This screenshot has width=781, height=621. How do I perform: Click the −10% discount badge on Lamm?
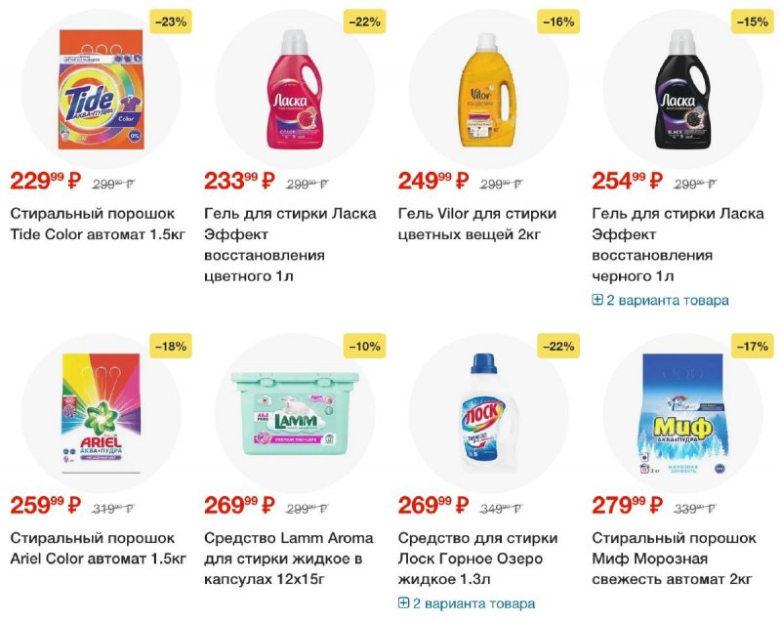(x=364, y=345)
